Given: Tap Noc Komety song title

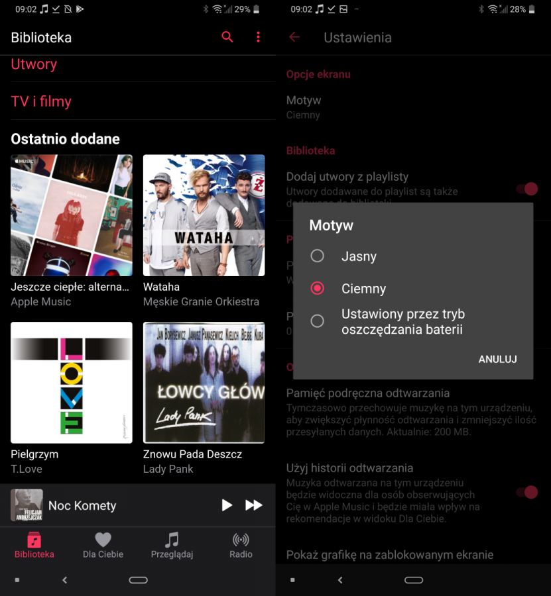Looking at the screenshot, I should [82, 505].
